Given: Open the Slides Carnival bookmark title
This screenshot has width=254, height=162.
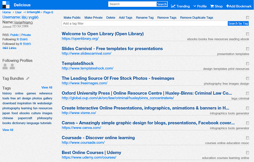Looking at the screenshot, I should pos(112,49).
